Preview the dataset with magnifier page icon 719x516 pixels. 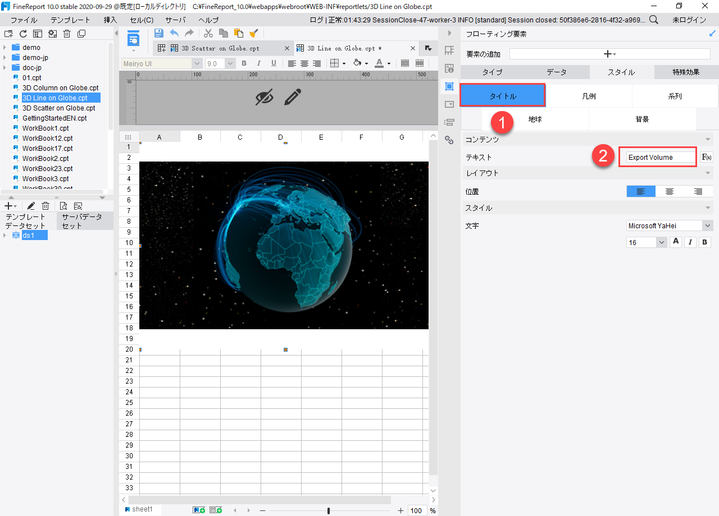63,206
